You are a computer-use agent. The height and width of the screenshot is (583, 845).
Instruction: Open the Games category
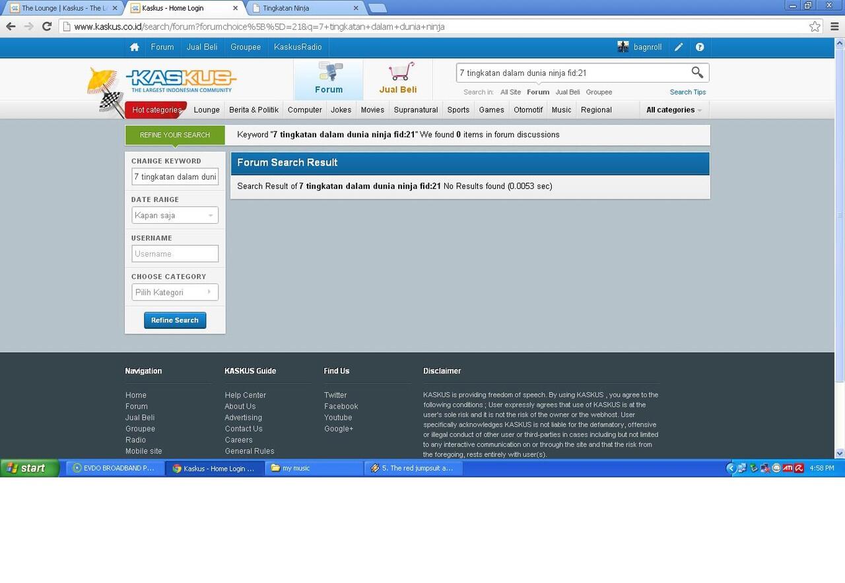pyautogui.click(x=492, y=110)
